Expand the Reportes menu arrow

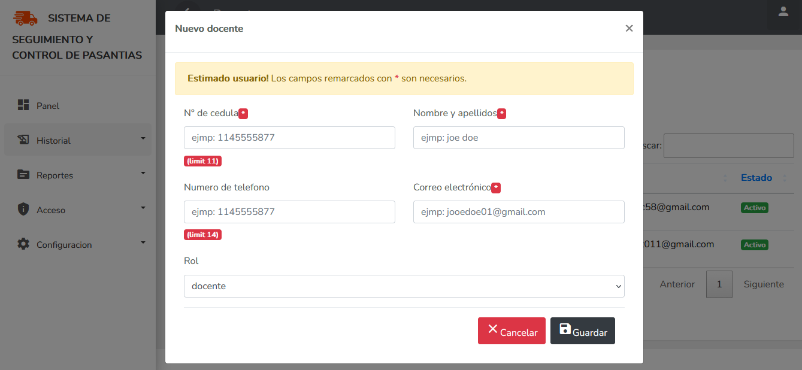click(143, 173)
